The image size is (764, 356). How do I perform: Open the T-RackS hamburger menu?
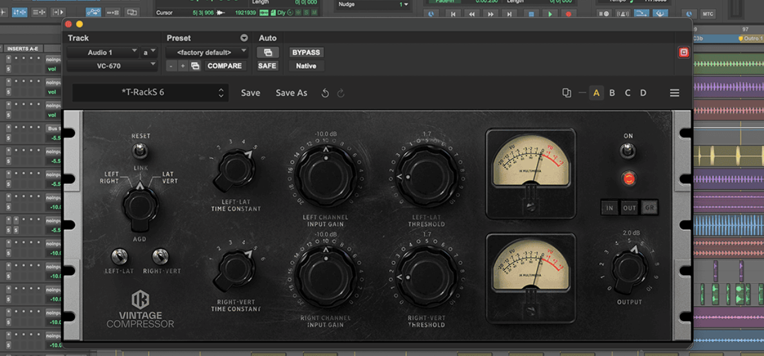tap(674, 93)
